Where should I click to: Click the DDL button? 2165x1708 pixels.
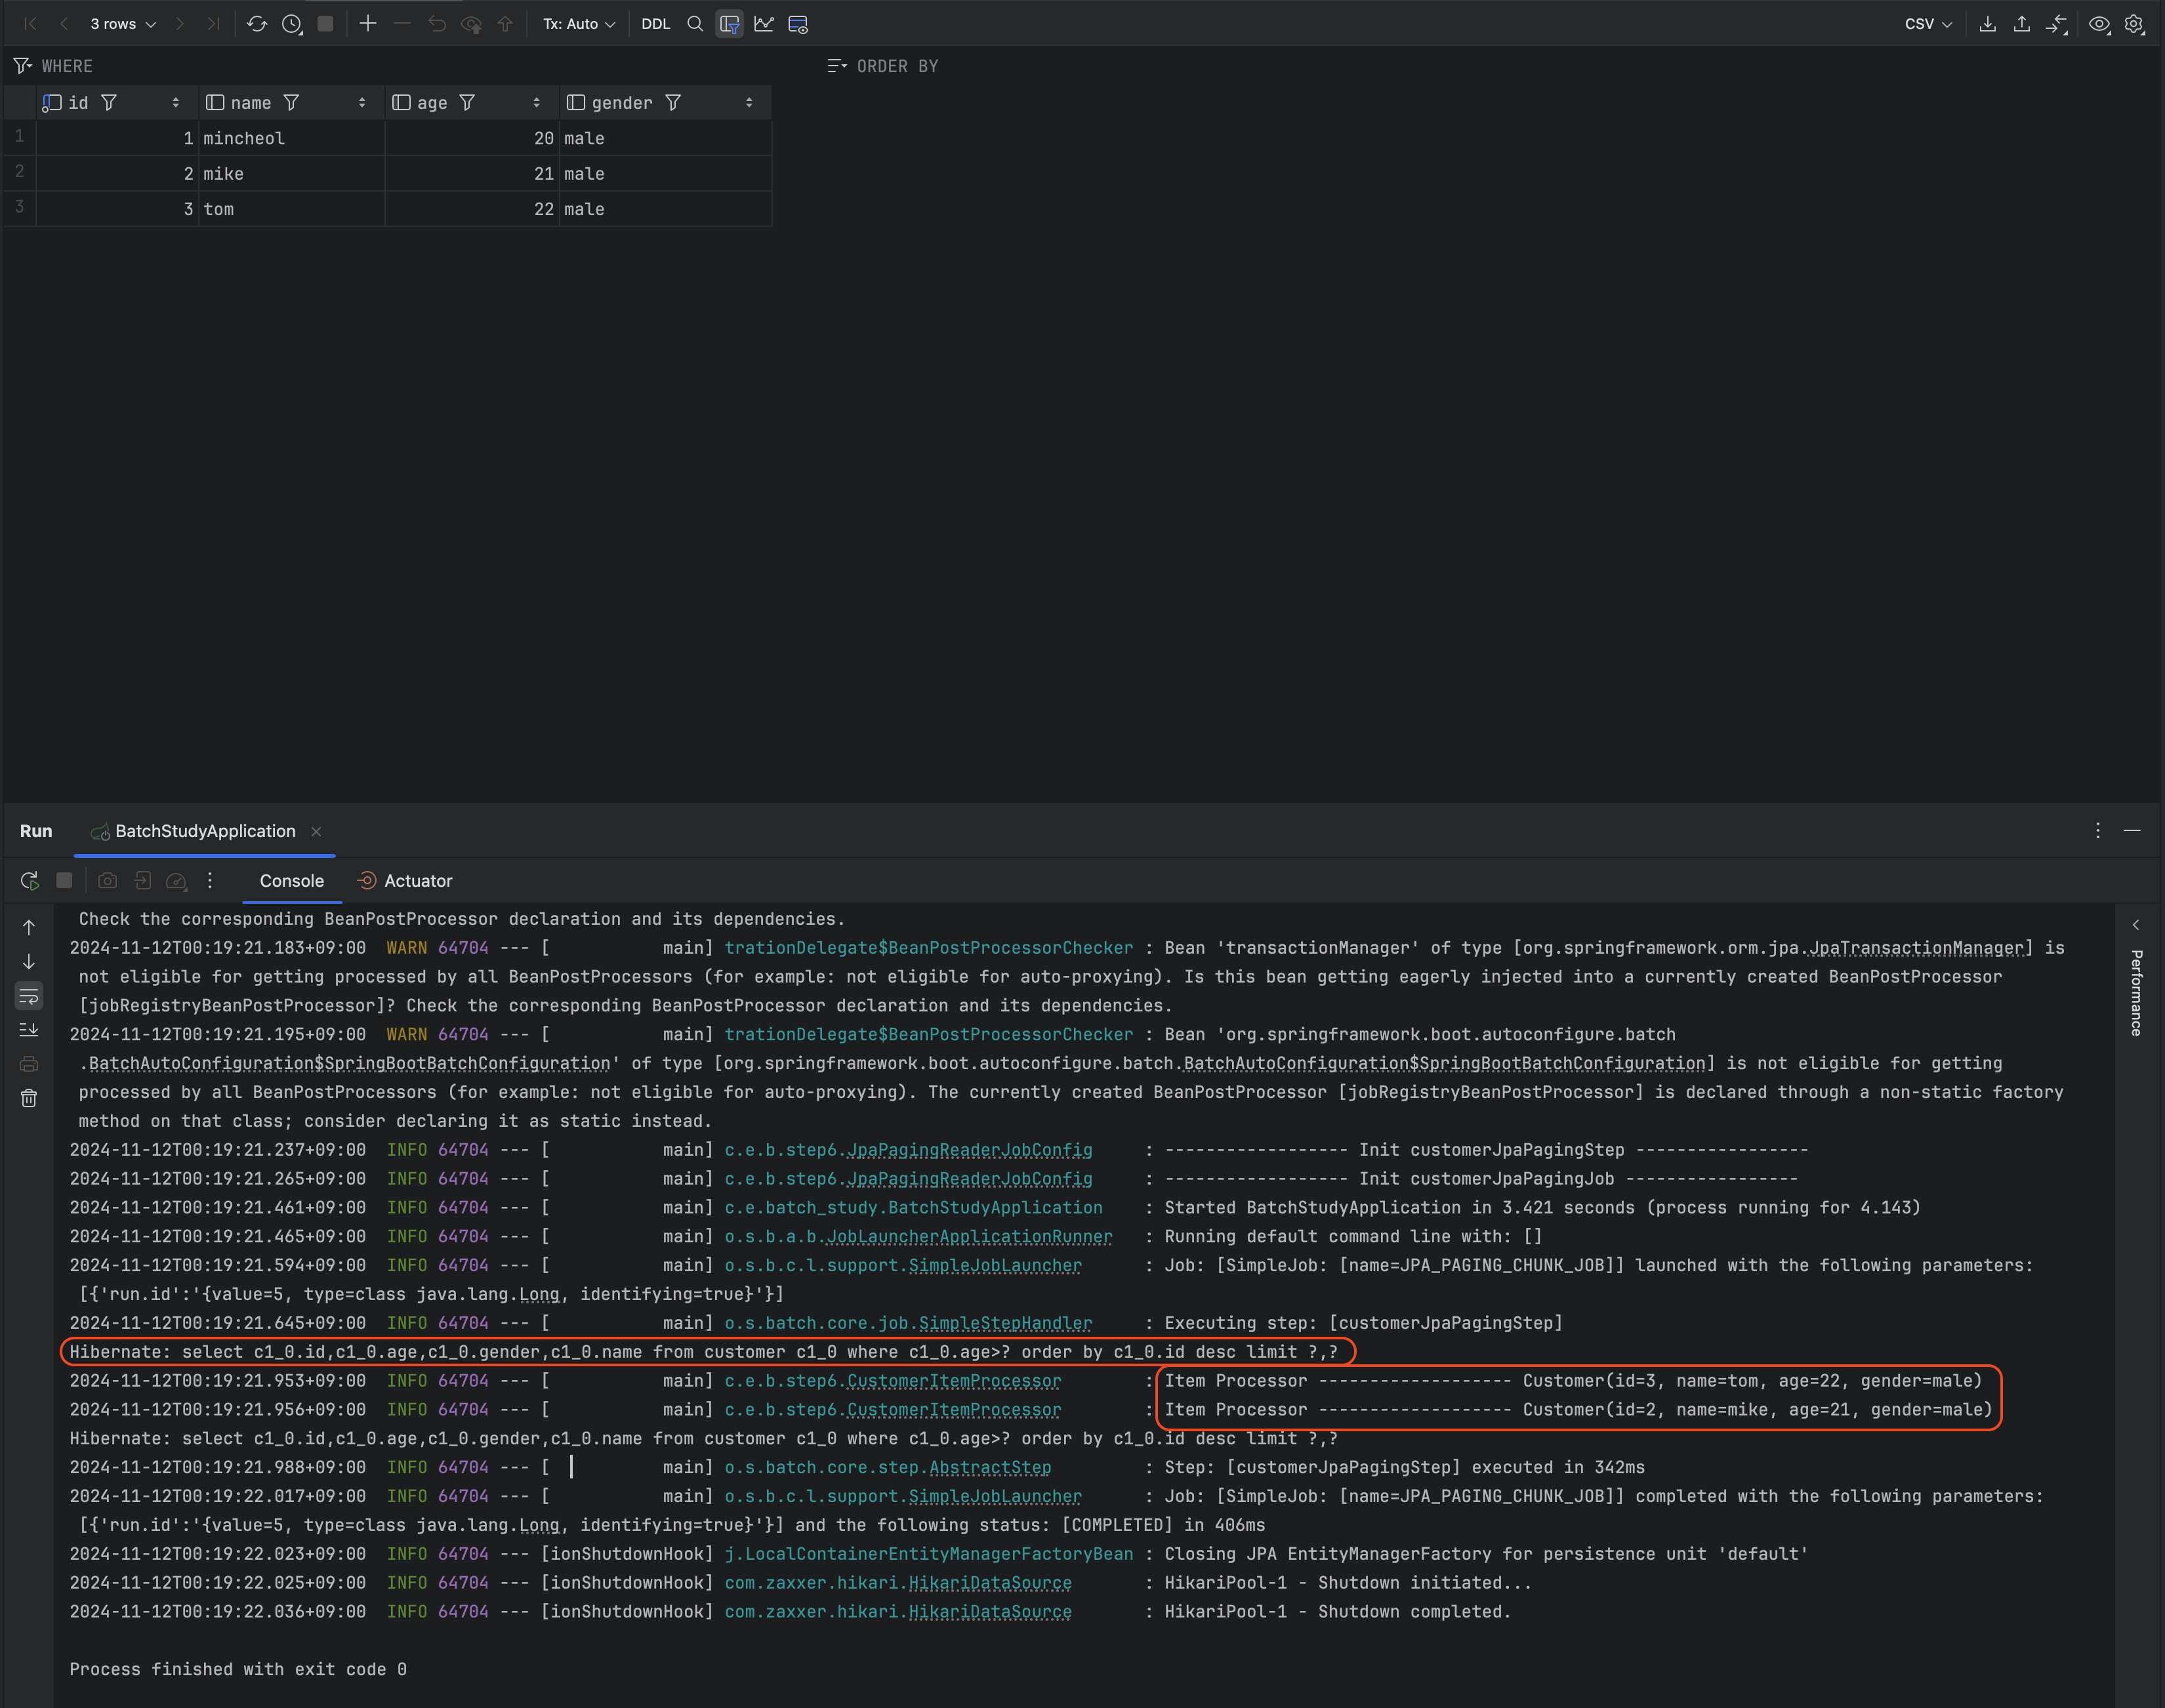tap(655, 24)
